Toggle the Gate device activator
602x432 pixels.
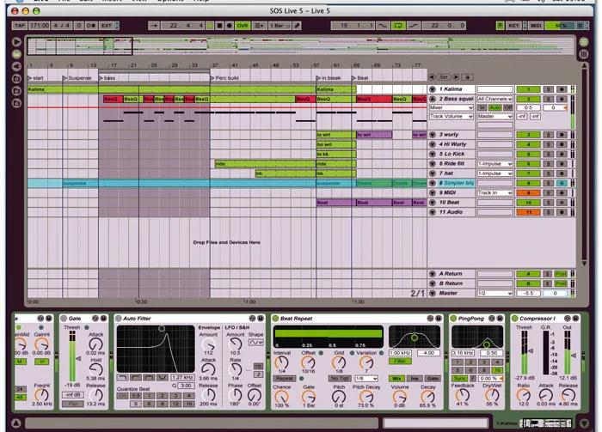64,319
